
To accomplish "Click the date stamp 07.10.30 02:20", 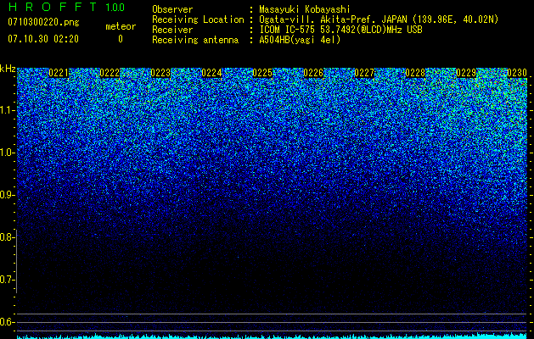I will [x=43, y=39].
